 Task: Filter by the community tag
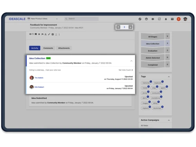(x=156, y=93)
